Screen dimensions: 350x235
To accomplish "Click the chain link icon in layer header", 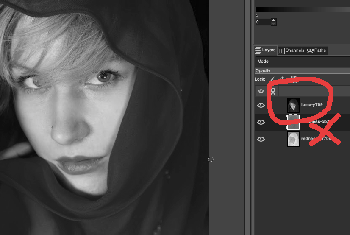I will (273, 91).
